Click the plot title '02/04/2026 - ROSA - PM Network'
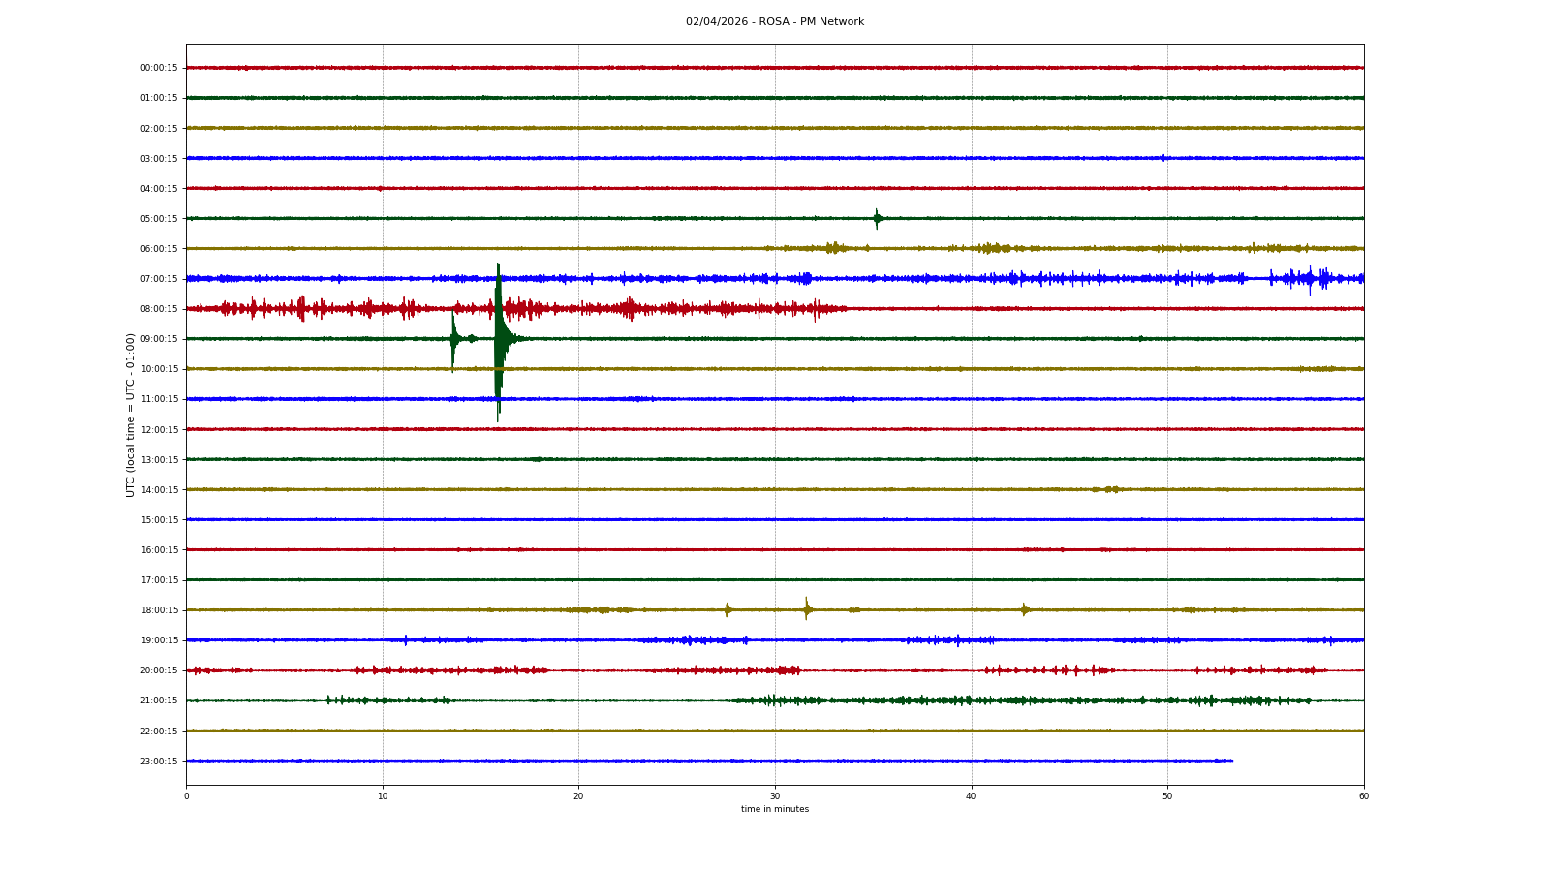This screenshot has width=1550, height=872. [774, 22]
